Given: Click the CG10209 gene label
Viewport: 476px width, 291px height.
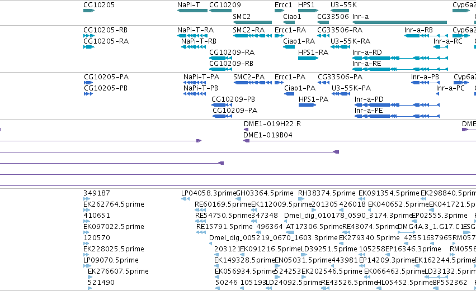Looking at the screenshot, I should tap(225, 5).
